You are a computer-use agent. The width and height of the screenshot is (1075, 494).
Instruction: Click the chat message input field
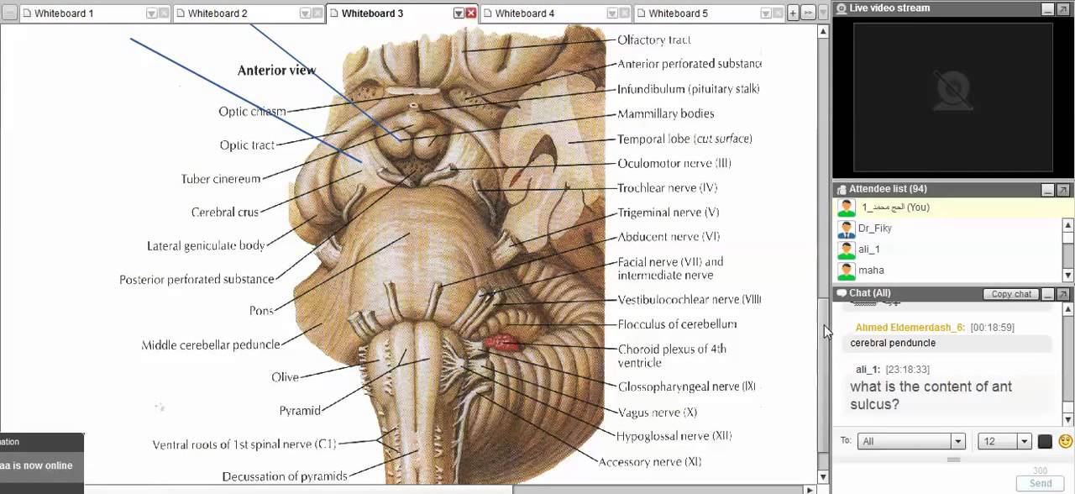tap(921, 477)
